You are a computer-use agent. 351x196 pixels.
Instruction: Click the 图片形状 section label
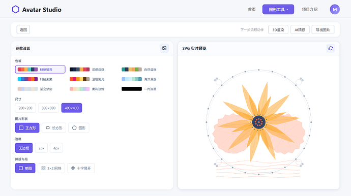point(21,119)
